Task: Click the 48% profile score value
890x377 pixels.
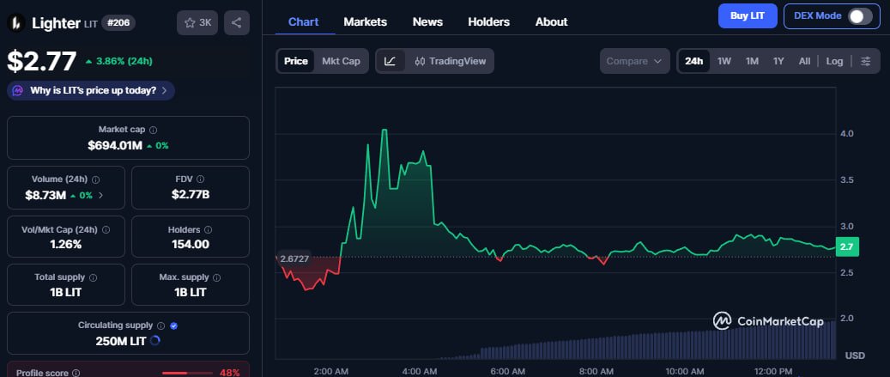Action: (x=230, y=373)
